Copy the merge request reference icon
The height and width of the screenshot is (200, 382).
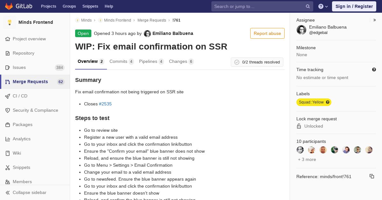point(372,176)
